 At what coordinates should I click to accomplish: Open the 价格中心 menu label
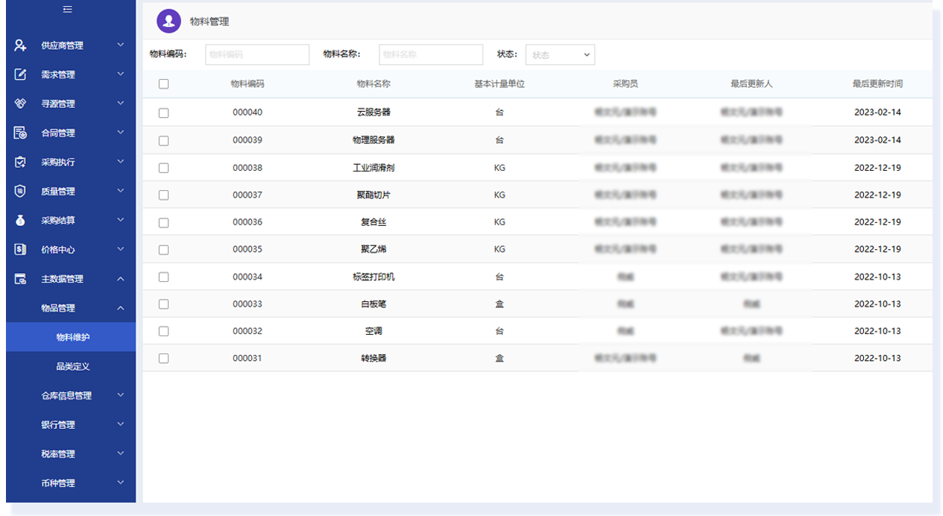click(x=58, y=250)
